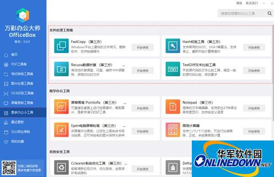This screenshot has height=177, width=274.
Task: Open 办公网址导航 entry
Action: click(x=23, y=132)
